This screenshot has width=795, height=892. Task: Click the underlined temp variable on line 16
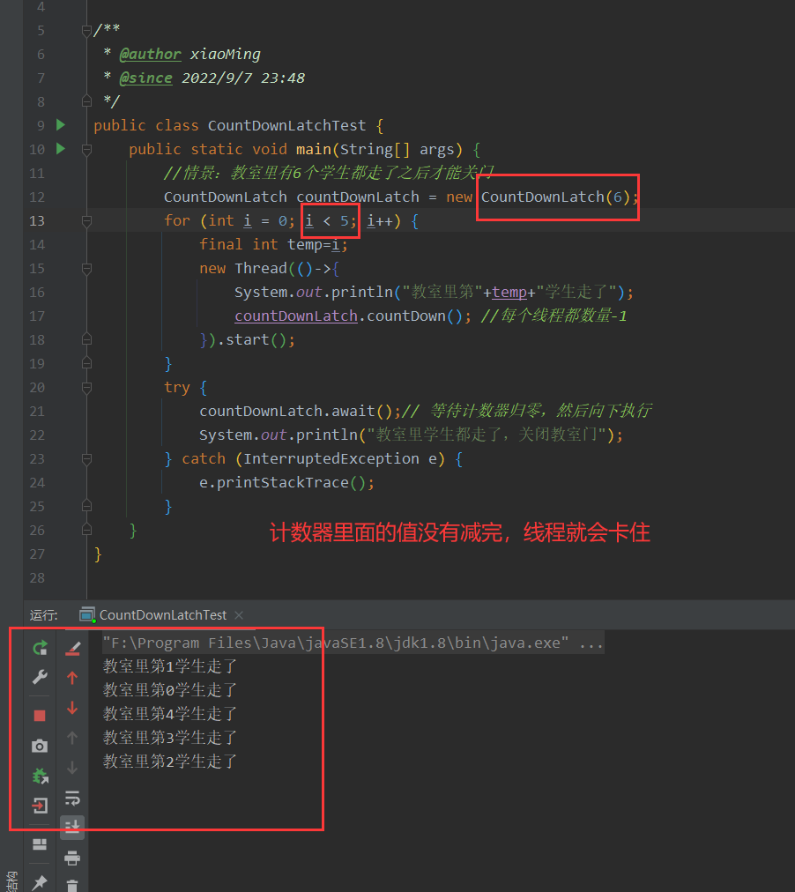[x=509, y=292]
